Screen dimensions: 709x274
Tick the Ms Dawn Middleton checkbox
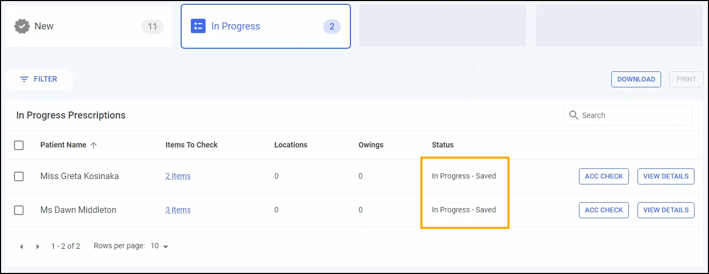point(19,210)
